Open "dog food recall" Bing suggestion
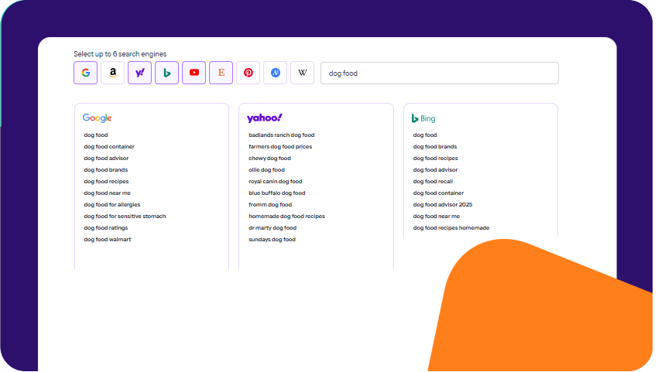The height and width of the screenshot is (372, 658). pyautogui.click(x=433, y=182)
